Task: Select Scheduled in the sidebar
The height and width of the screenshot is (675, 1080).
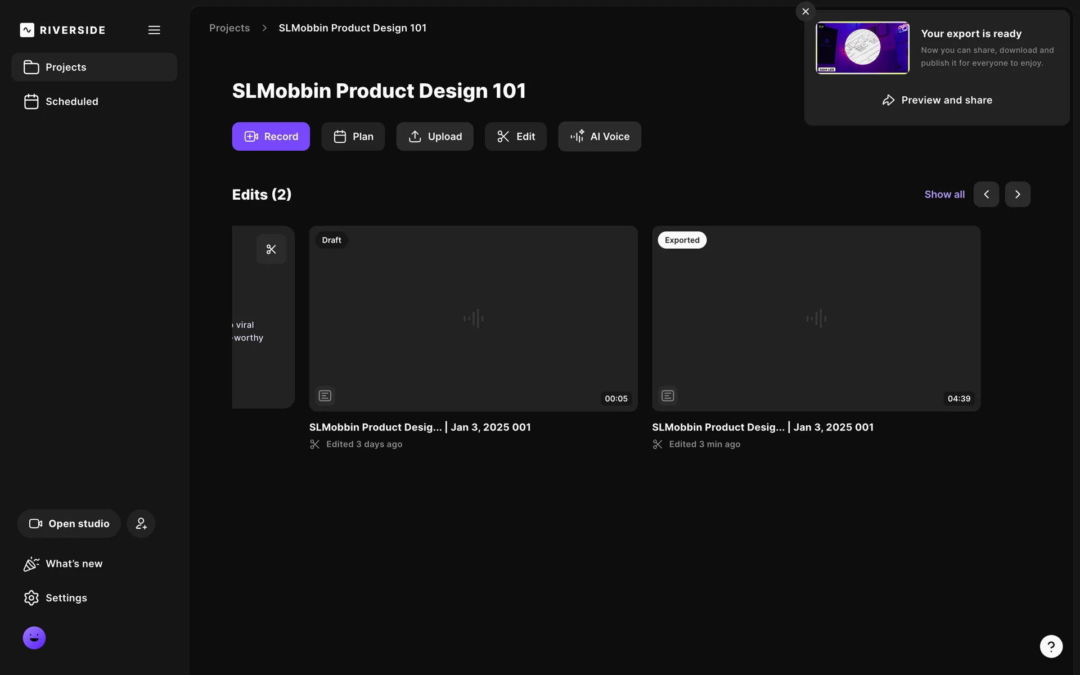Action: click(72, 102)
